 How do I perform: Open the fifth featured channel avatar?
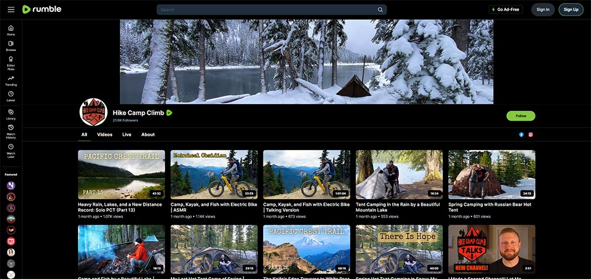pos(11,230)
